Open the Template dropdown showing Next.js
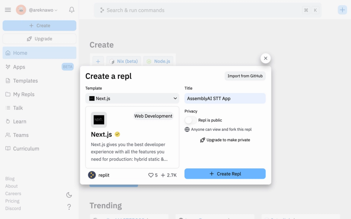Screen dimensions: 351x219 point(132,98)
